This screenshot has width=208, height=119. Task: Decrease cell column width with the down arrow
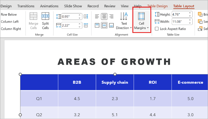tap(80, 27)
